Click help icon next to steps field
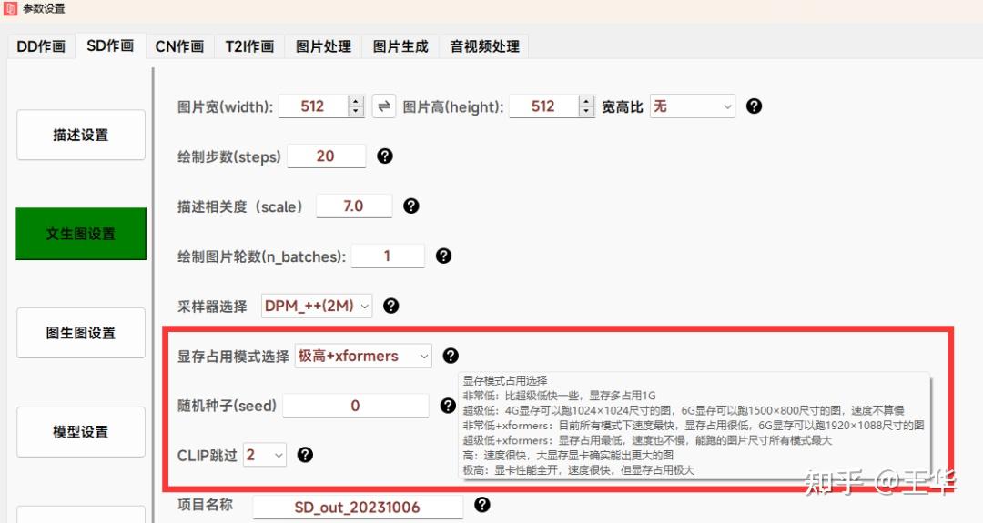 click(385, 156)
